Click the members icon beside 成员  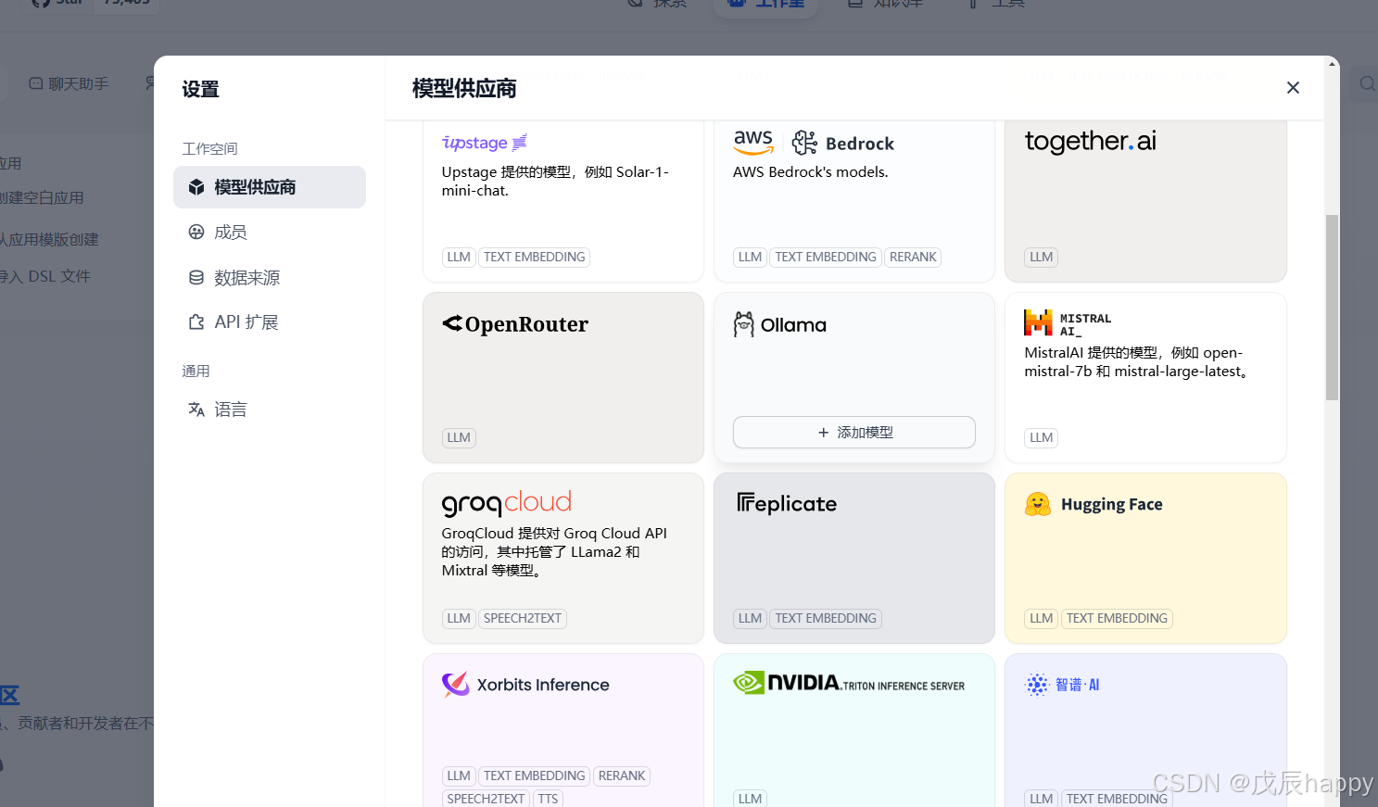click(196, 233)
